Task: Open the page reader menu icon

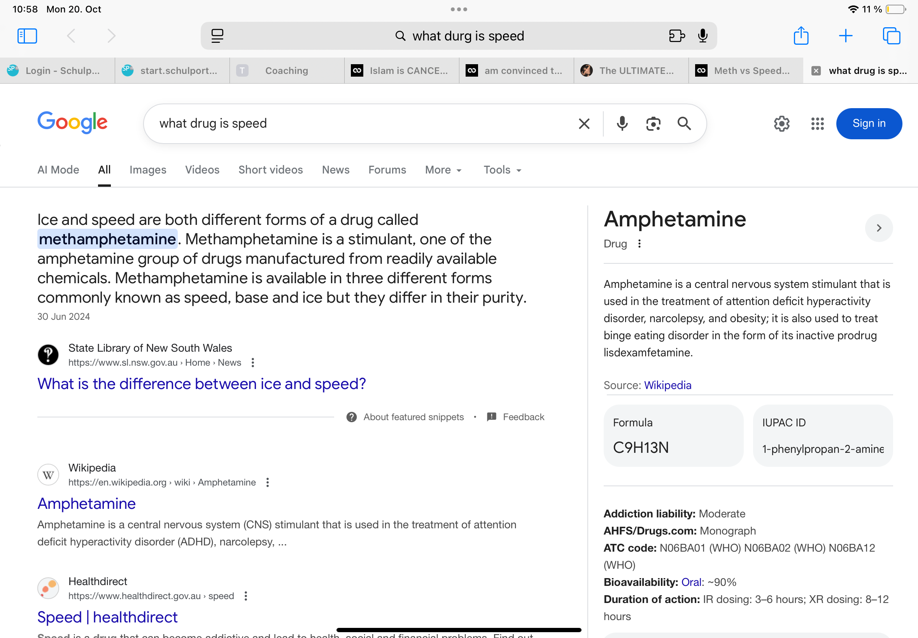Action: coord(217,36)
